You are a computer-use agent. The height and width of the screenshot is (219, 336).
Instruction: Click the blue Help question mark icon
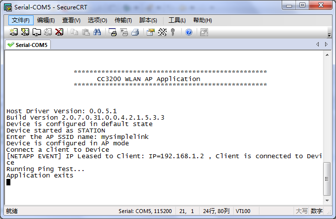(x=189, y=32)
